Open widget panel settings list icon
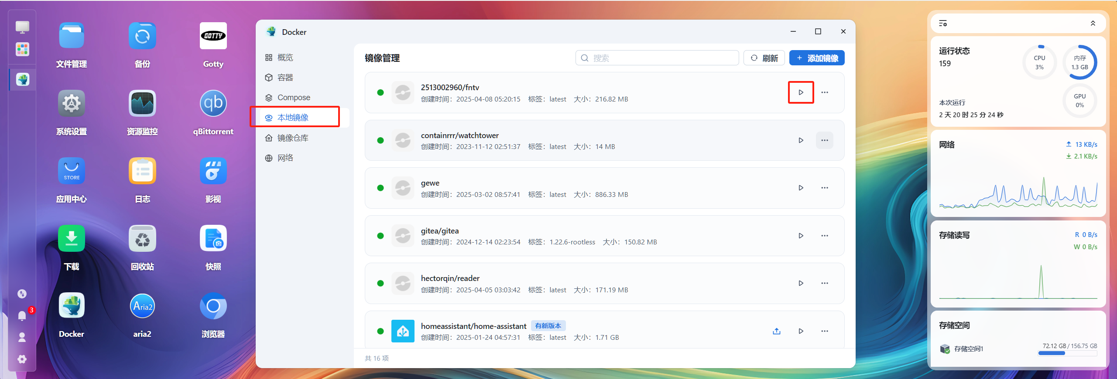 tap(943, 23)
